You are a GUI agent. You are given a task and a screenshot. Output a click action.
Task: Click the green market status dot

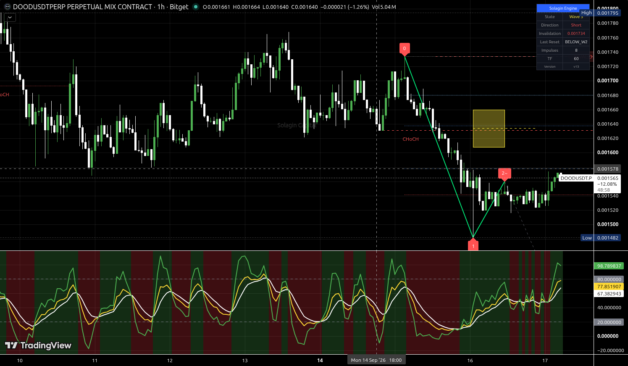195,7
